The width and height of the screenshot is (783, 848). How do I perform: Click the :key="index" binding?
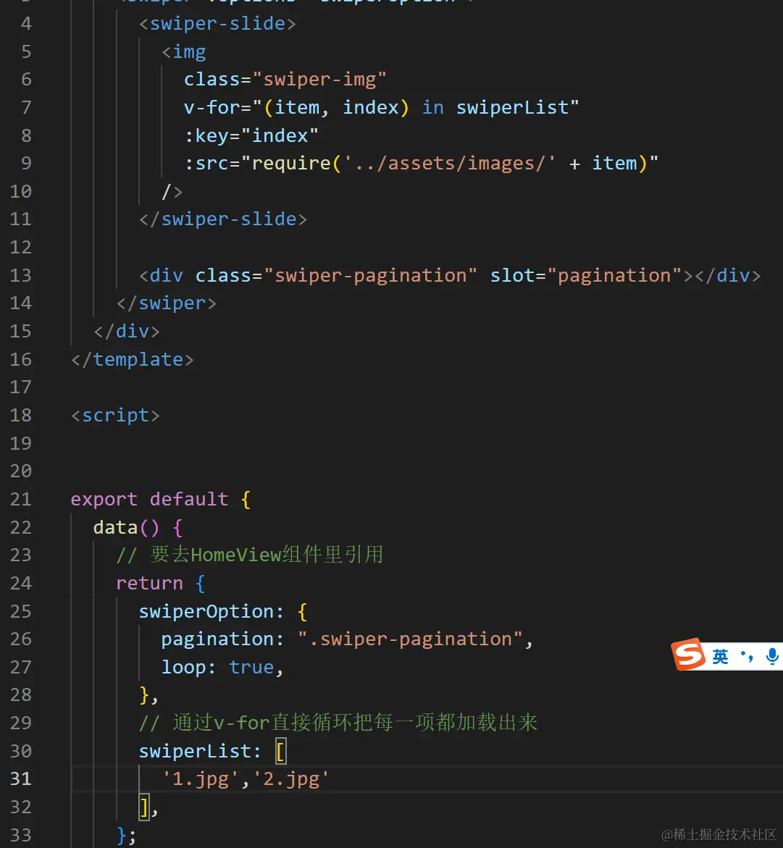251,135
